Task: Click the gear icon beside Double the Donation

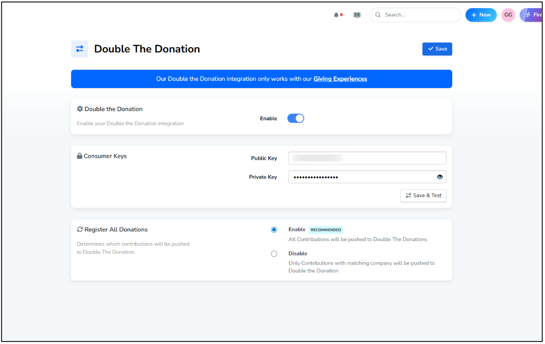Action: (80, 109)
